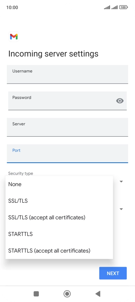This screenshot has width=135, height=302.
Task: Focus the Username input field
Action: (68, 74)
